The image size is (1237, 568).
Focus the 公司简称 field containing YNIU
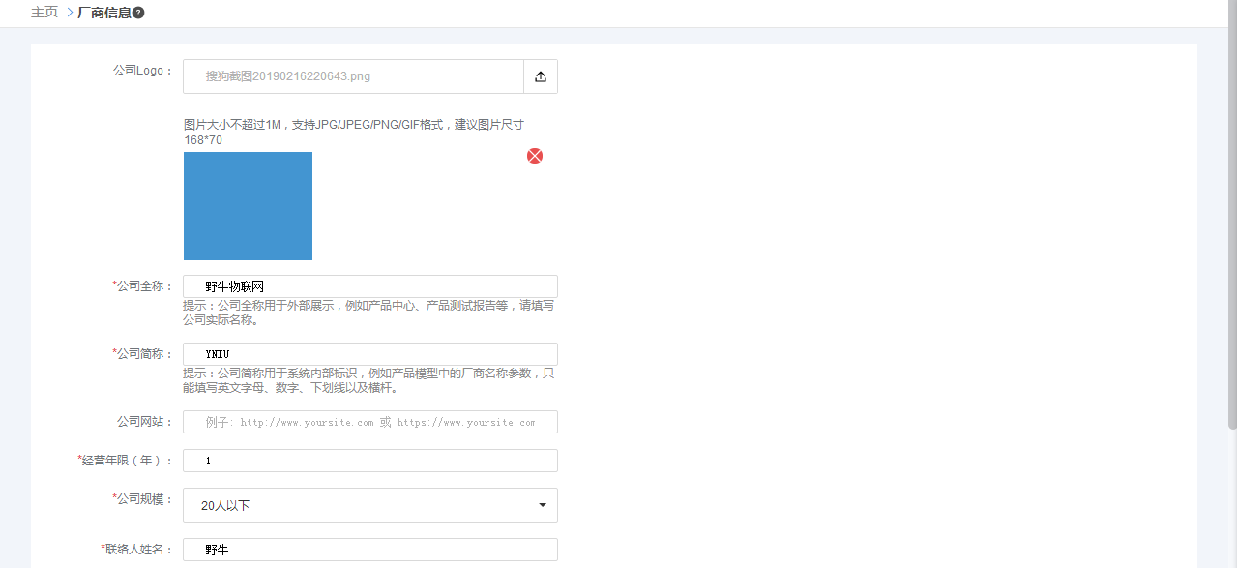pyautogui.click(x=369, y=353)
